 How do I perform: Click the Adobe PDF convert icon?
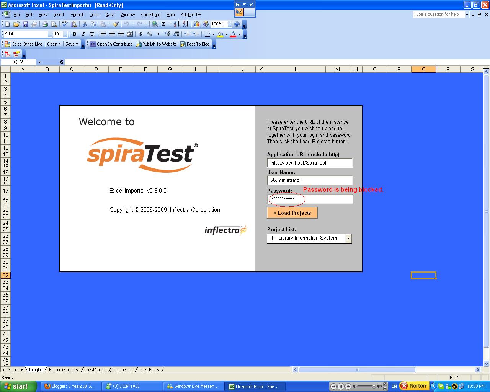7,54
